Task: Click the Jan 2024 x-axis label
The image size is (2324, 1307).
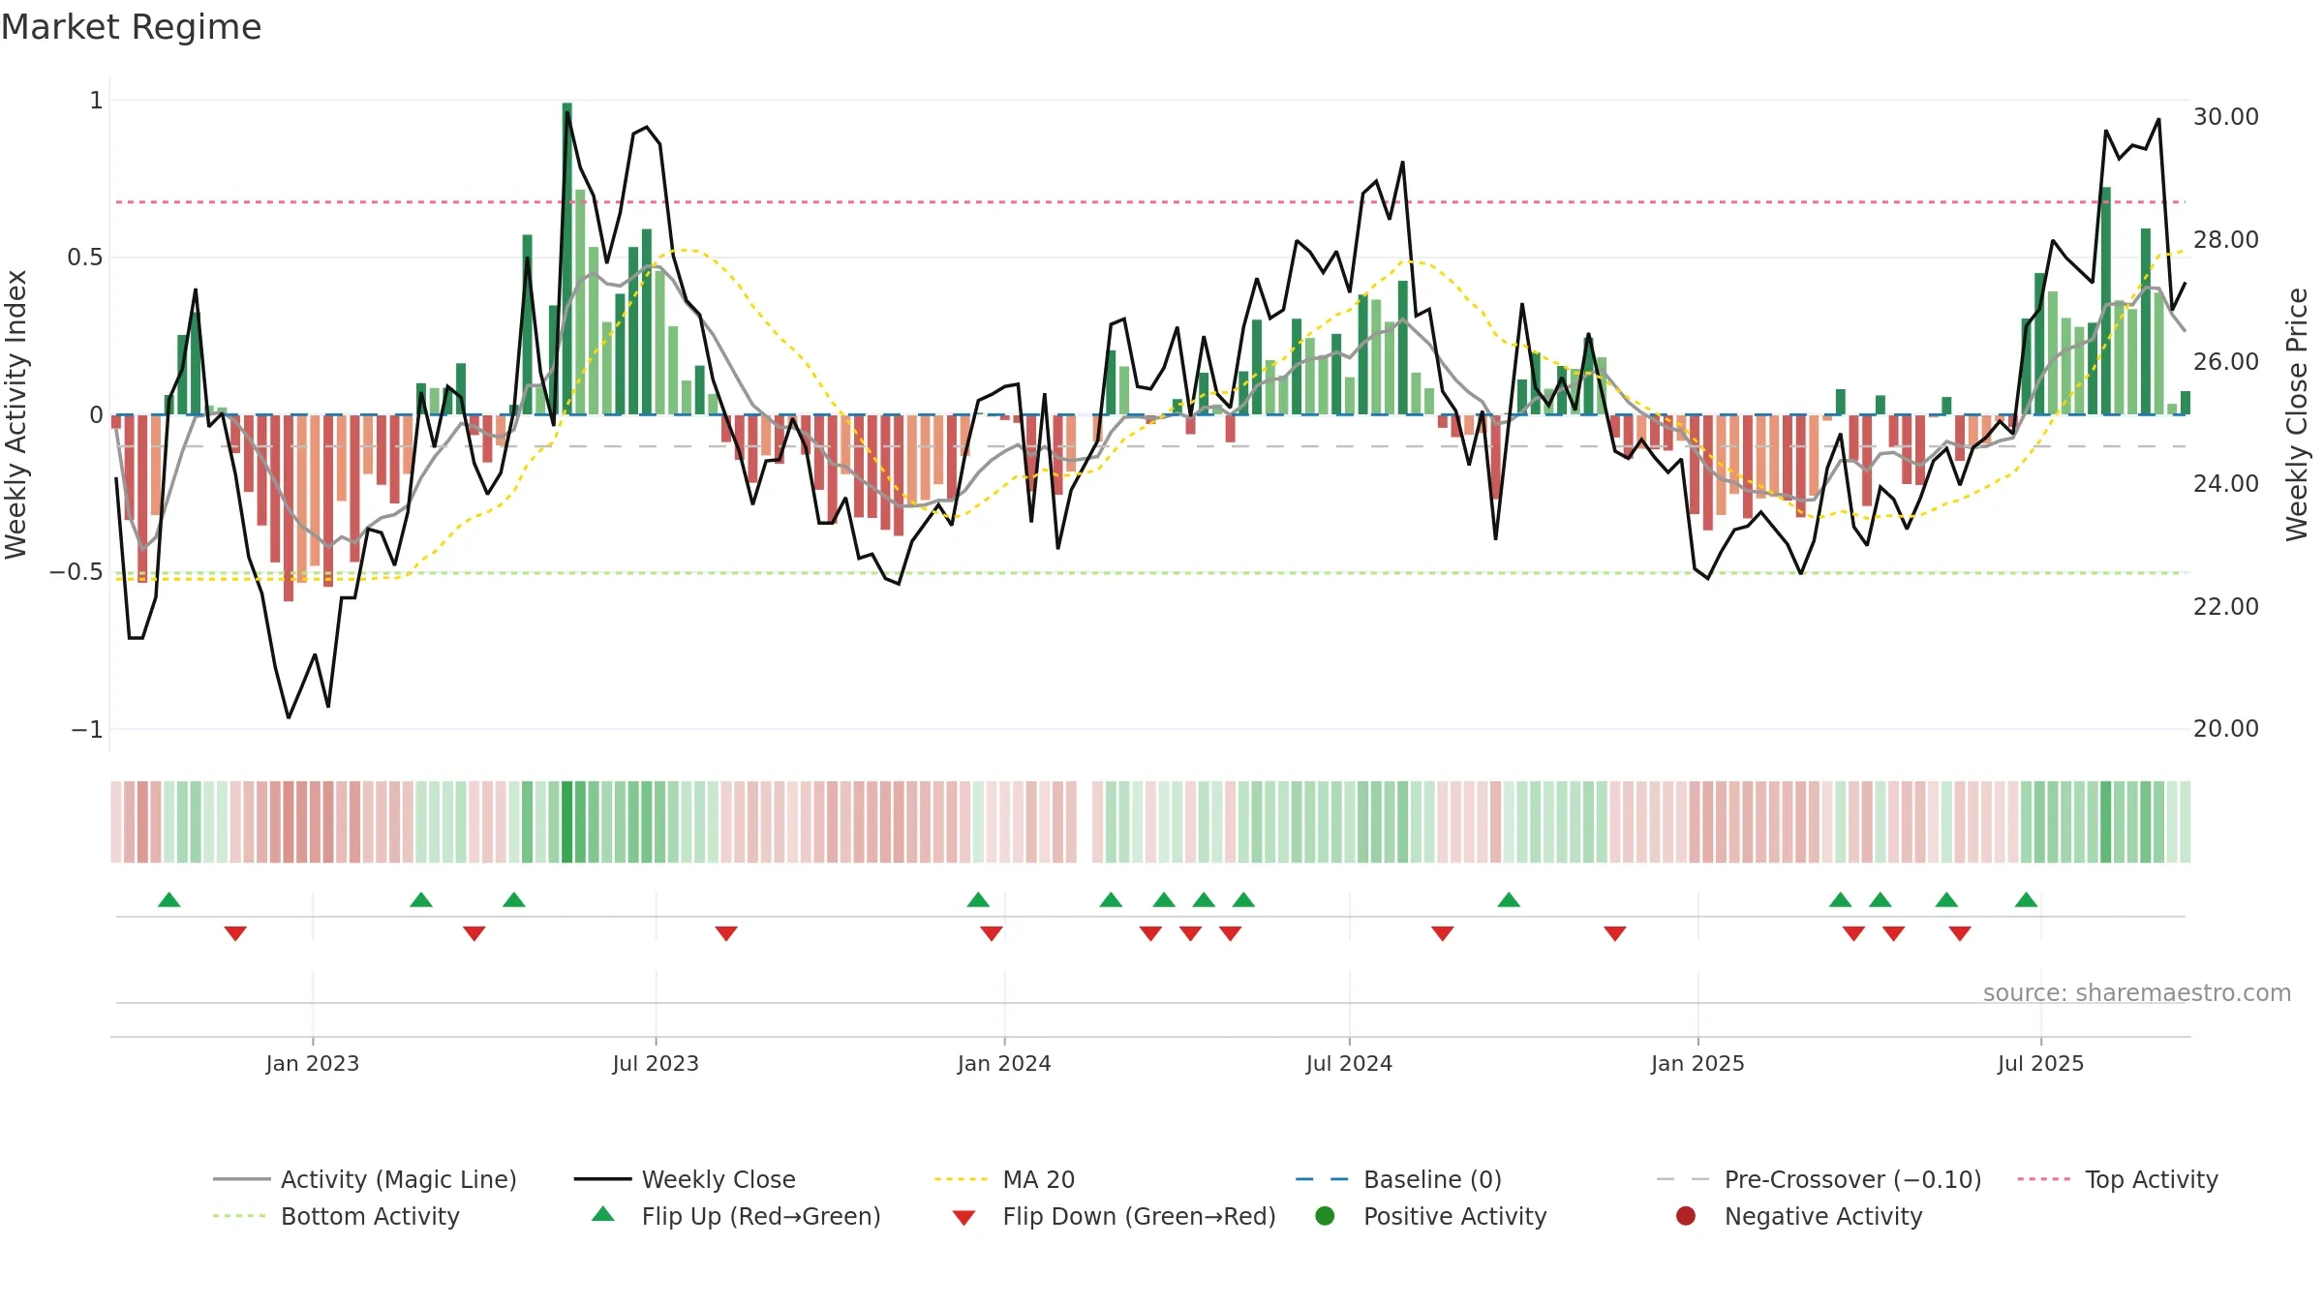Action: pyautogui.click(x=1004, y=1063)
